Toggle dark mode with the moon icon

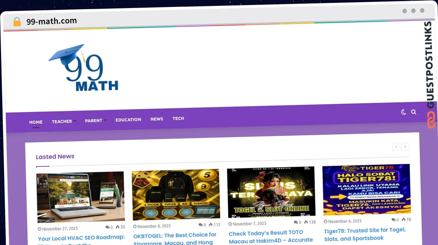pyautogui.click(x=403, y=112)
